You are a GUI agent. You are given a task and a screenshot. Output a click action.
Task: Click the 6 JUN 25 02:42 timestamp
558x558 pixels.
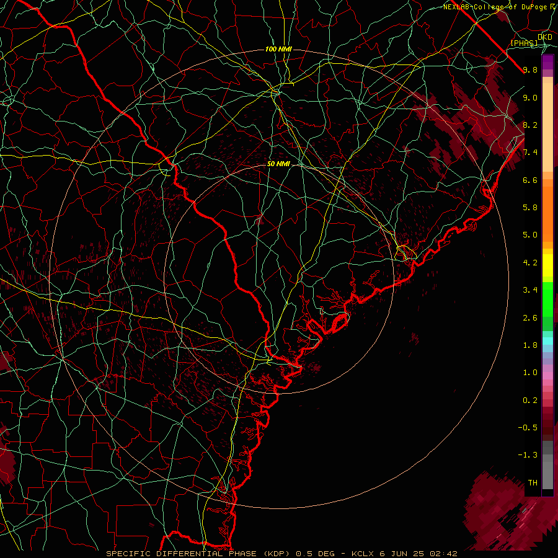[x=418, y=554]
